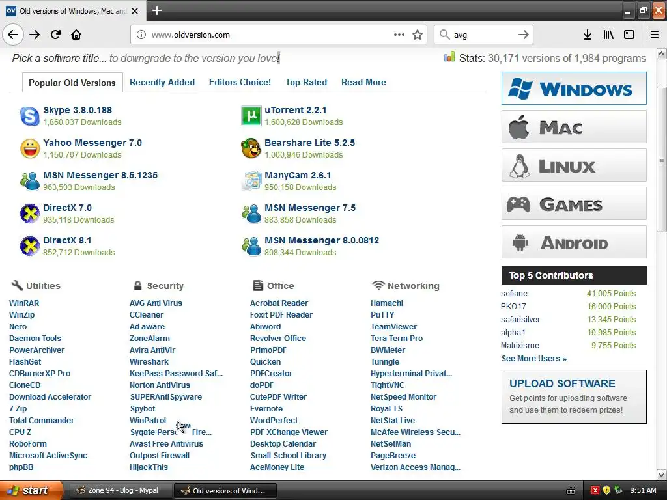Click the Bearshare bear icon
The image size is (667, 500).
pos(251,148)
